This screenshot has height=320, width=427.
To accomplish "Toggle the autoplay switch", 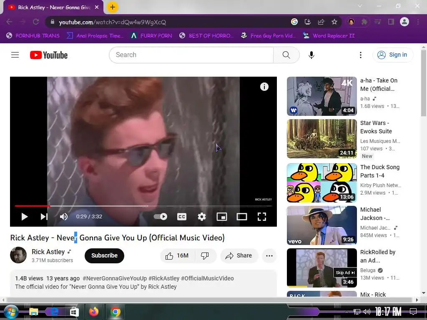I will coord(161,217).
